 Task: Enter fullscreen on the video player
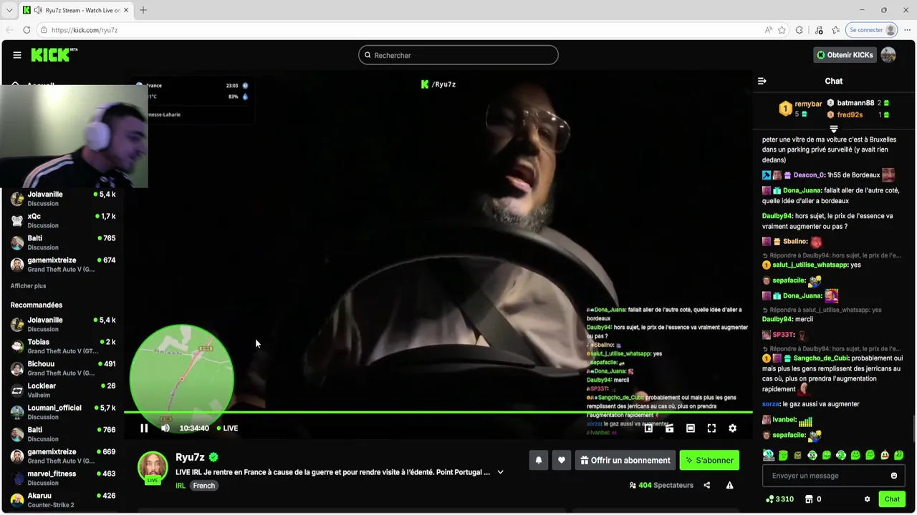(711, 428)
